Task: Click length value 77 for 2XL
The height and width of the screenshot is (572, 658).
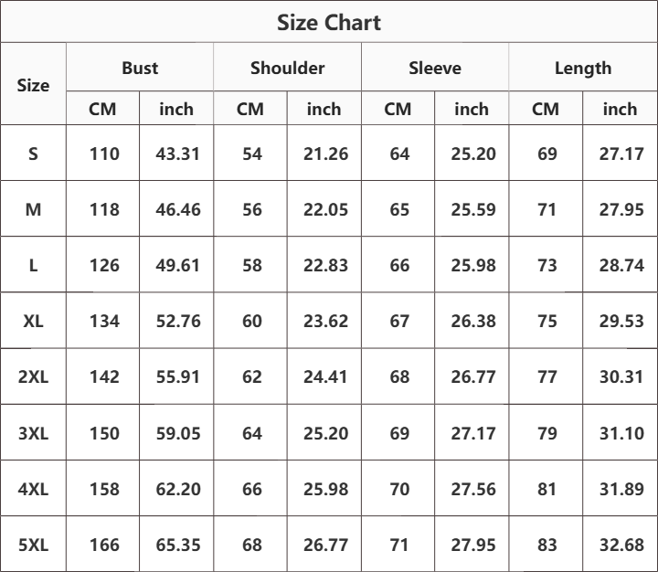Action: click(547, 376)
